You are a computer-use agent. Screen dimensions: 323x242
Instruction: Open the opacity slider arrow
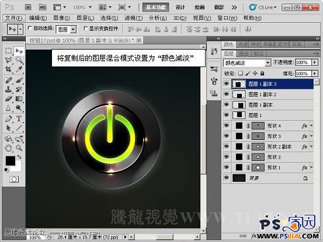point(315,62)
